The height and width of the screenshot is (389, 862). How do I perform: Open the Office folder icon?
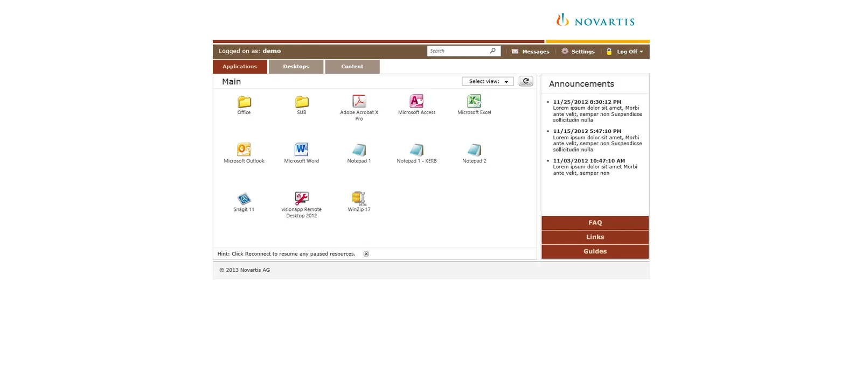244,102
